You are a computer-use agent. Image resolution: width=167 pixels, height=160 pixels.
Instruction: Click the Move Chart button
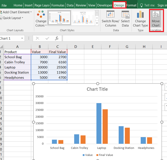pos(156,19)
